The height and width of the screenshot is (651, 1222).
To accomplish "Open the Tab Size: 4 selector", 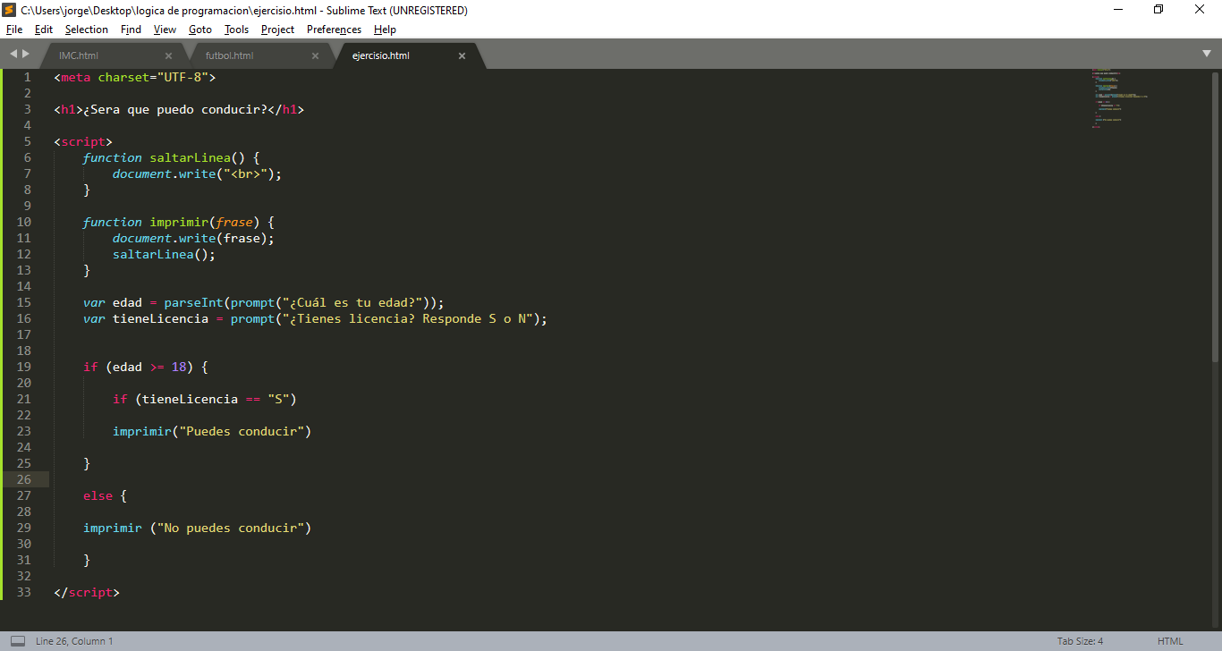I will (x=1080, y=641).
